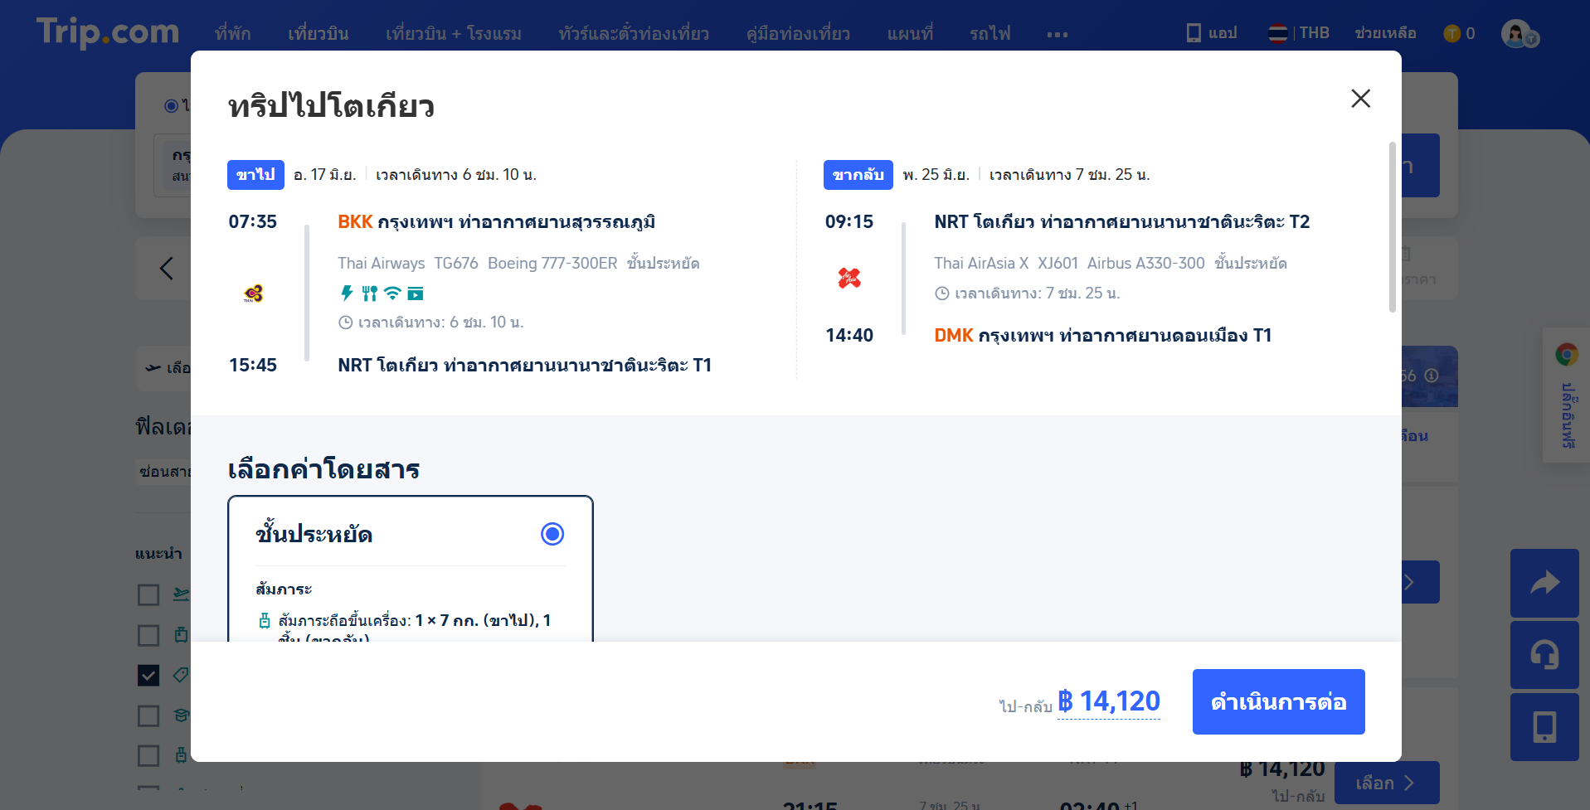Image resolution: width=1590 pixels, height=810 pixels.
Task: Click the ฿ 14,120 round-trip price in dialog
Action: pyautogui.click(x=1109, y=701)
